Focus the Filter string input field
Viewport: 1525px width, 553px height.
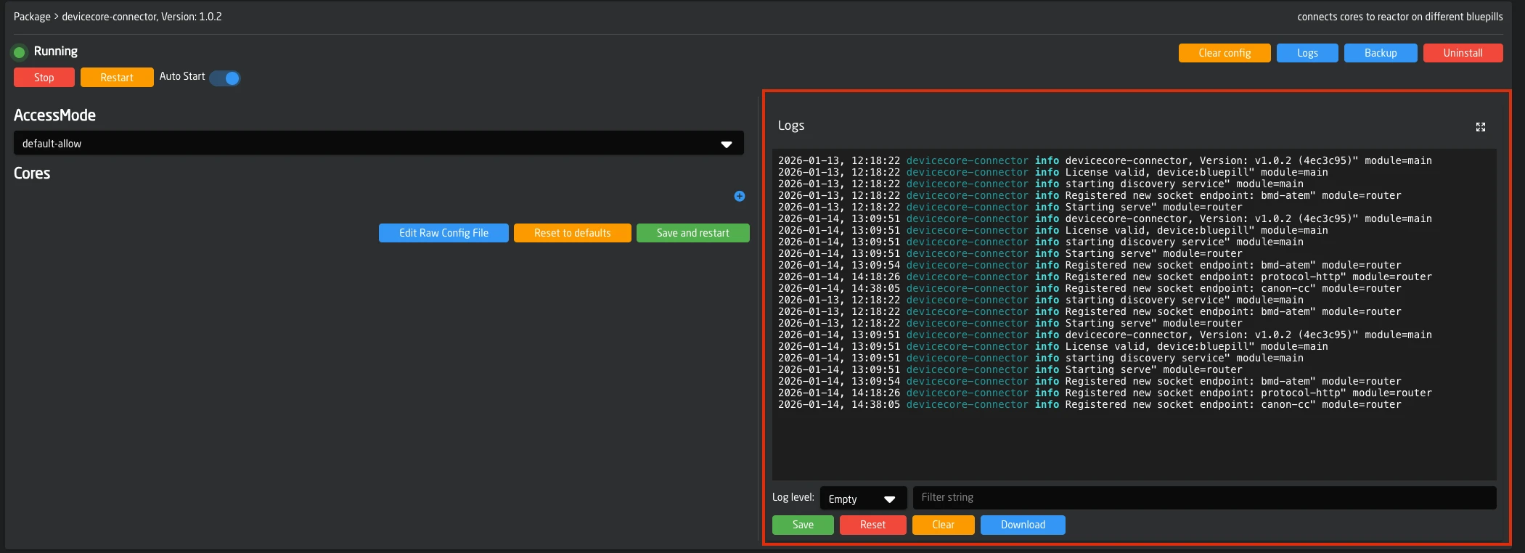pos(1205,497)
